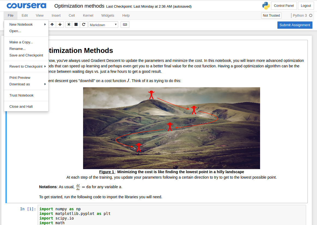This screenshot has height=225, width=317.
Task: Select Close and Halt
Action: point(26,107)
